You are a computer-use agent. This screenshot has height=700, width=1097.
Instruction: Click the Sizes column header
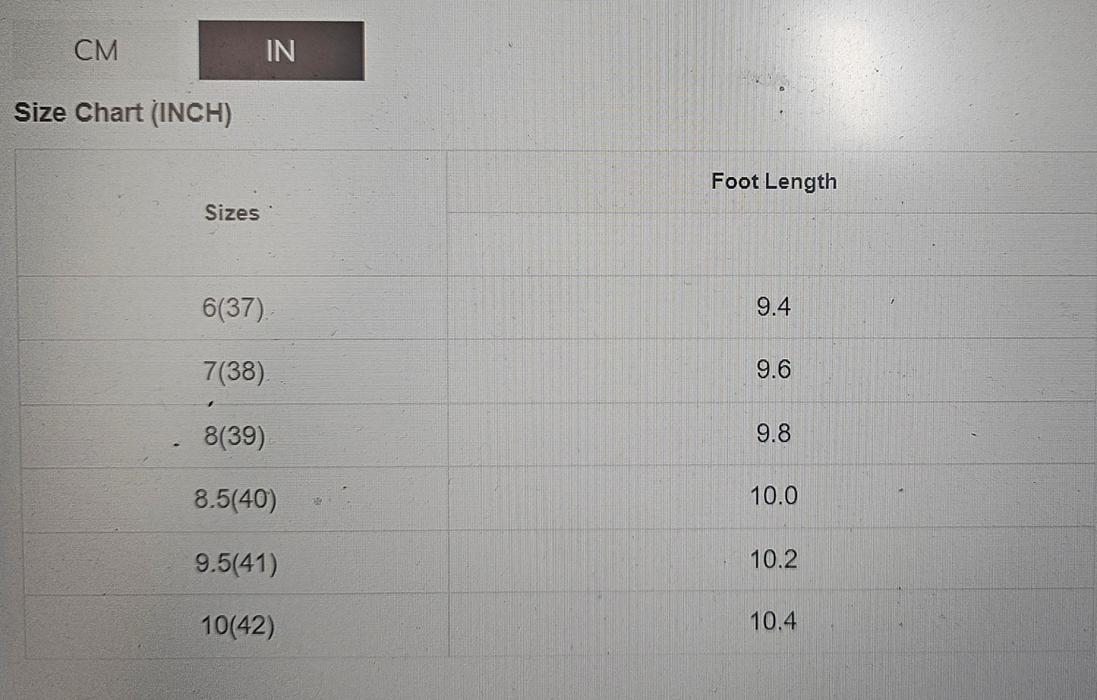tap(232, 213)
